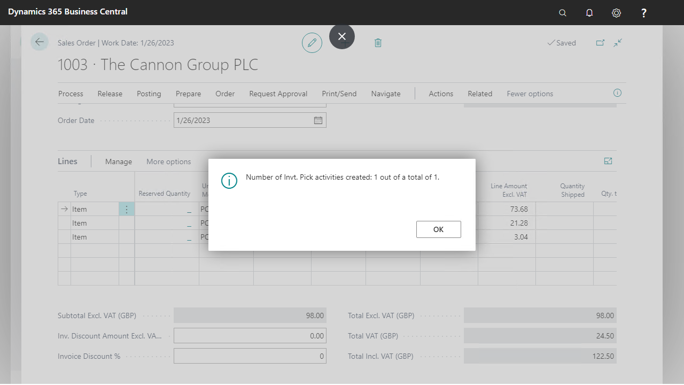Click the Type column header

pos(80,194)
